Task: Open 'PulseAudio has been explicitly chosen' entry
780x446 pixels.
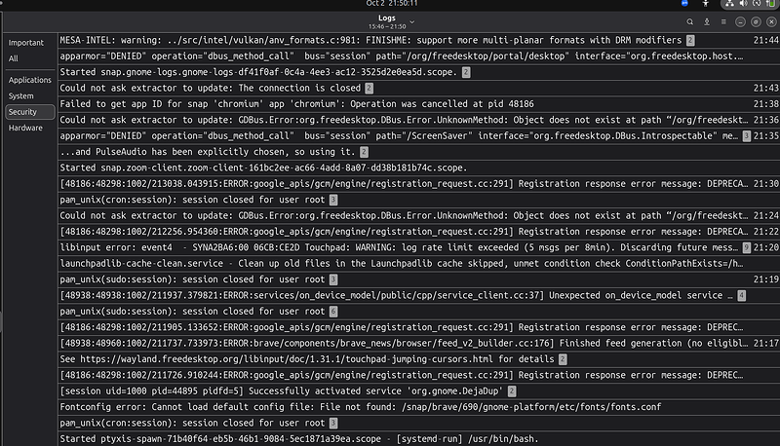Action: [419, 152]
